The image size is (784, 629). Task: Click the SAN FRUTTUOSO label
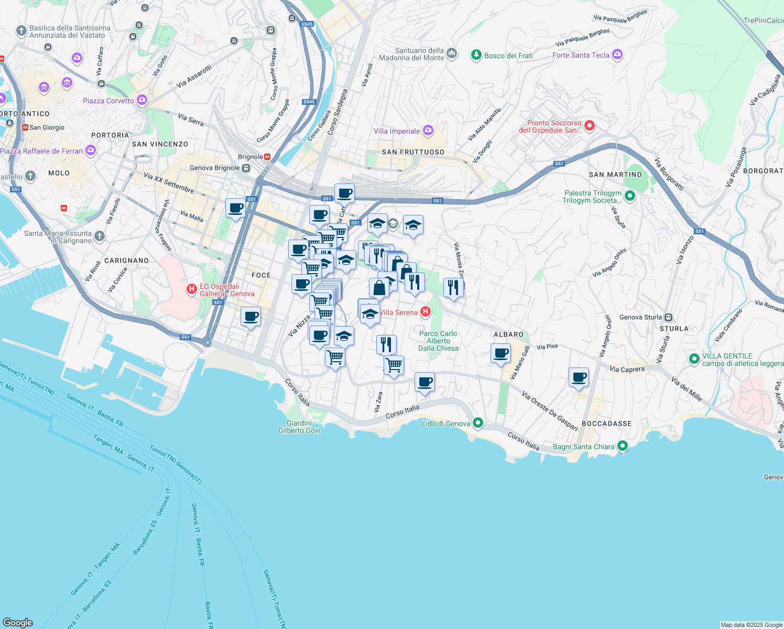tap(413, 152)
